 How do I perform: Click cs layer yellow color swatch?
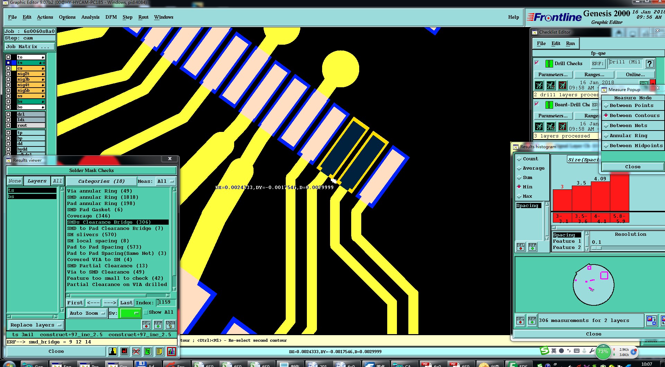[x=14, y=68]
